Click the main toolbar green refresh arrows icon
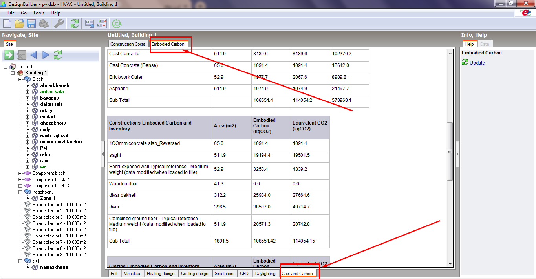This screenshot has width=536, height=279. click(x=75, y=24)
